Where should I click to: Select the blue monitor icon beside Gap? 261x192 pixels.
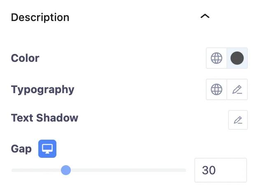point(47,149)
